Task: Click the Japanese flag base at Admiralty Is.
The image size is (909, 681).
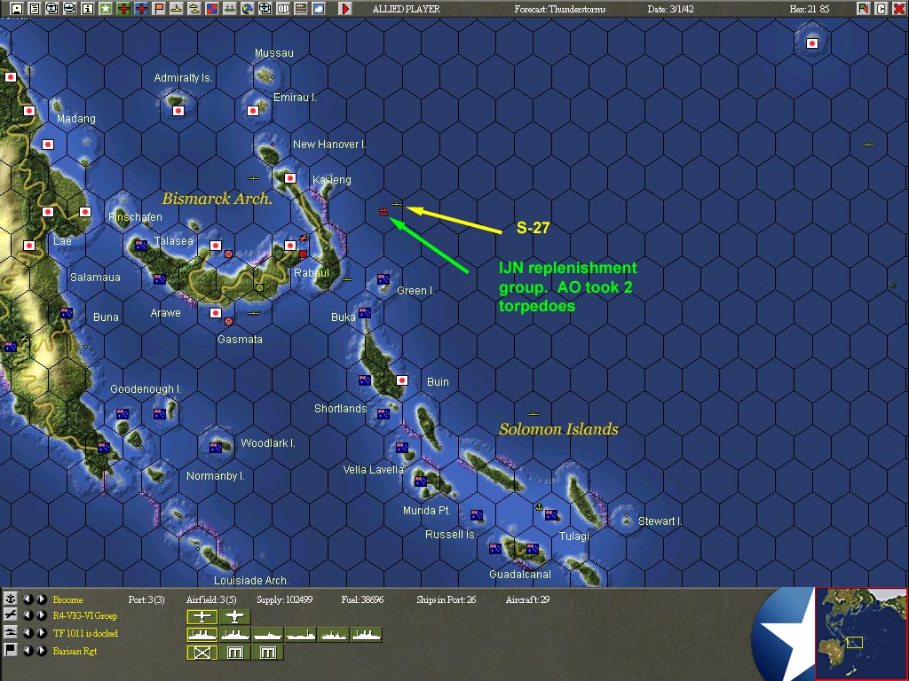Action: [x=178, y=111]
